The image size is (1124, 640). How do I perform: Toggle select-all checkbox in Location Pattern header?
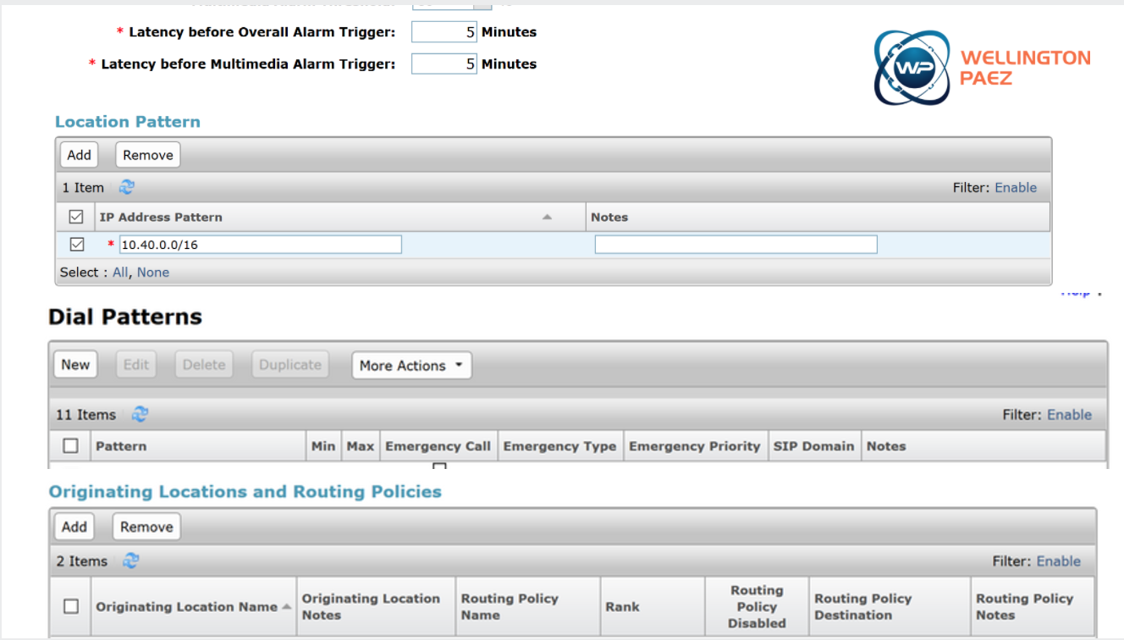click(x=76, y=218)
